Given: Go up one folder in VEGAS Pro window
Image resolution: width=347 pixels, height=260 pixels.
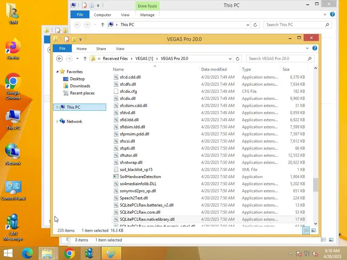Looking at the screenshot, I should (x=85, y=59).
